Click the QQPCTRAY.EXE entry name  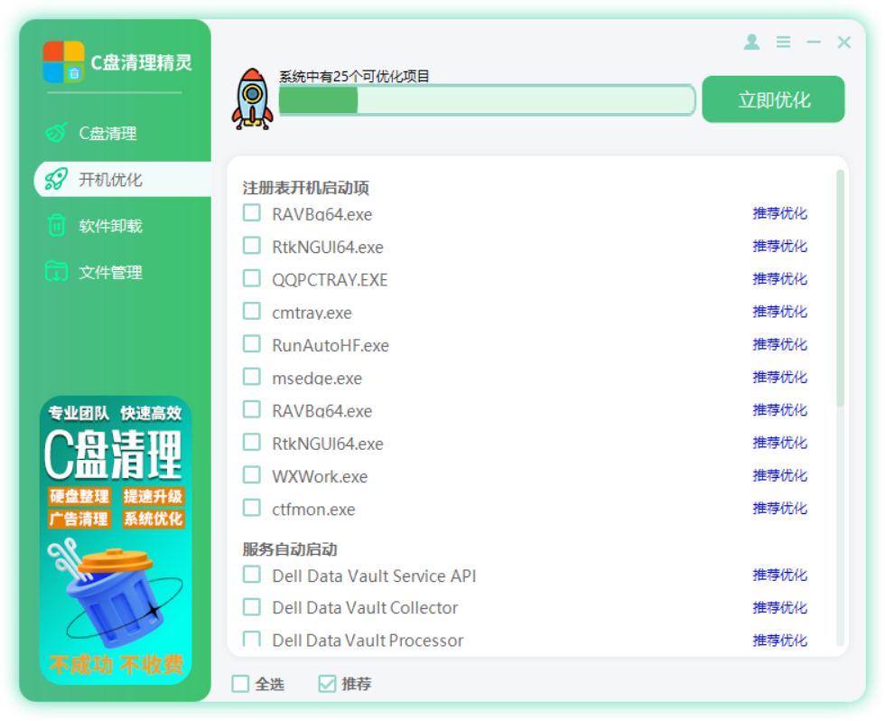tap(330, 280)
